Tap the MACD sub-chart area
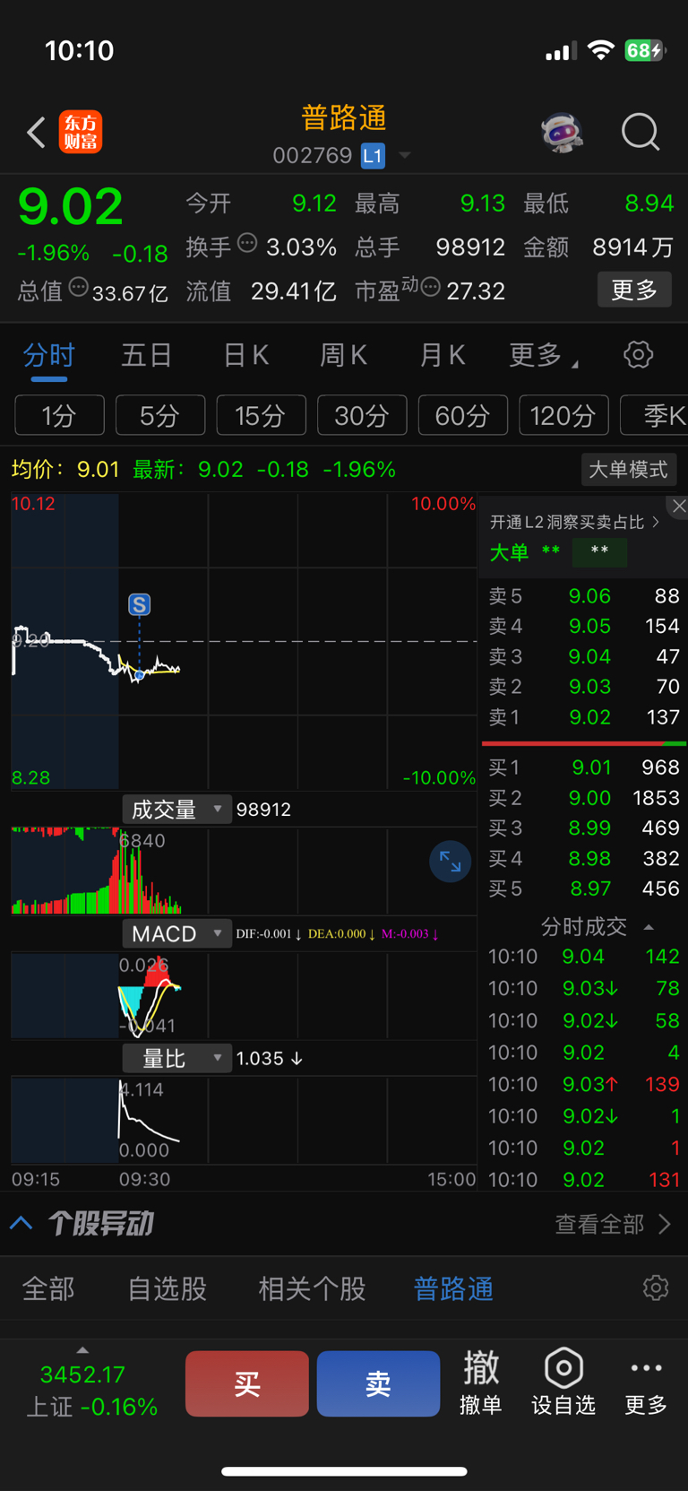Viewport: 688px width, 1491px height. coord(244,995)
